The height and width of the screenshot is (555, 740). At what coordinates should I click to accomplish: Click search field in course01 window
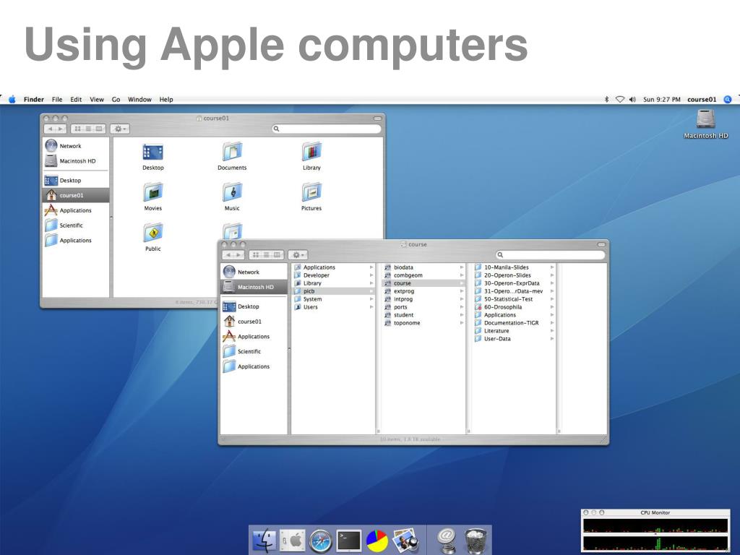click(x=327, y=129)
